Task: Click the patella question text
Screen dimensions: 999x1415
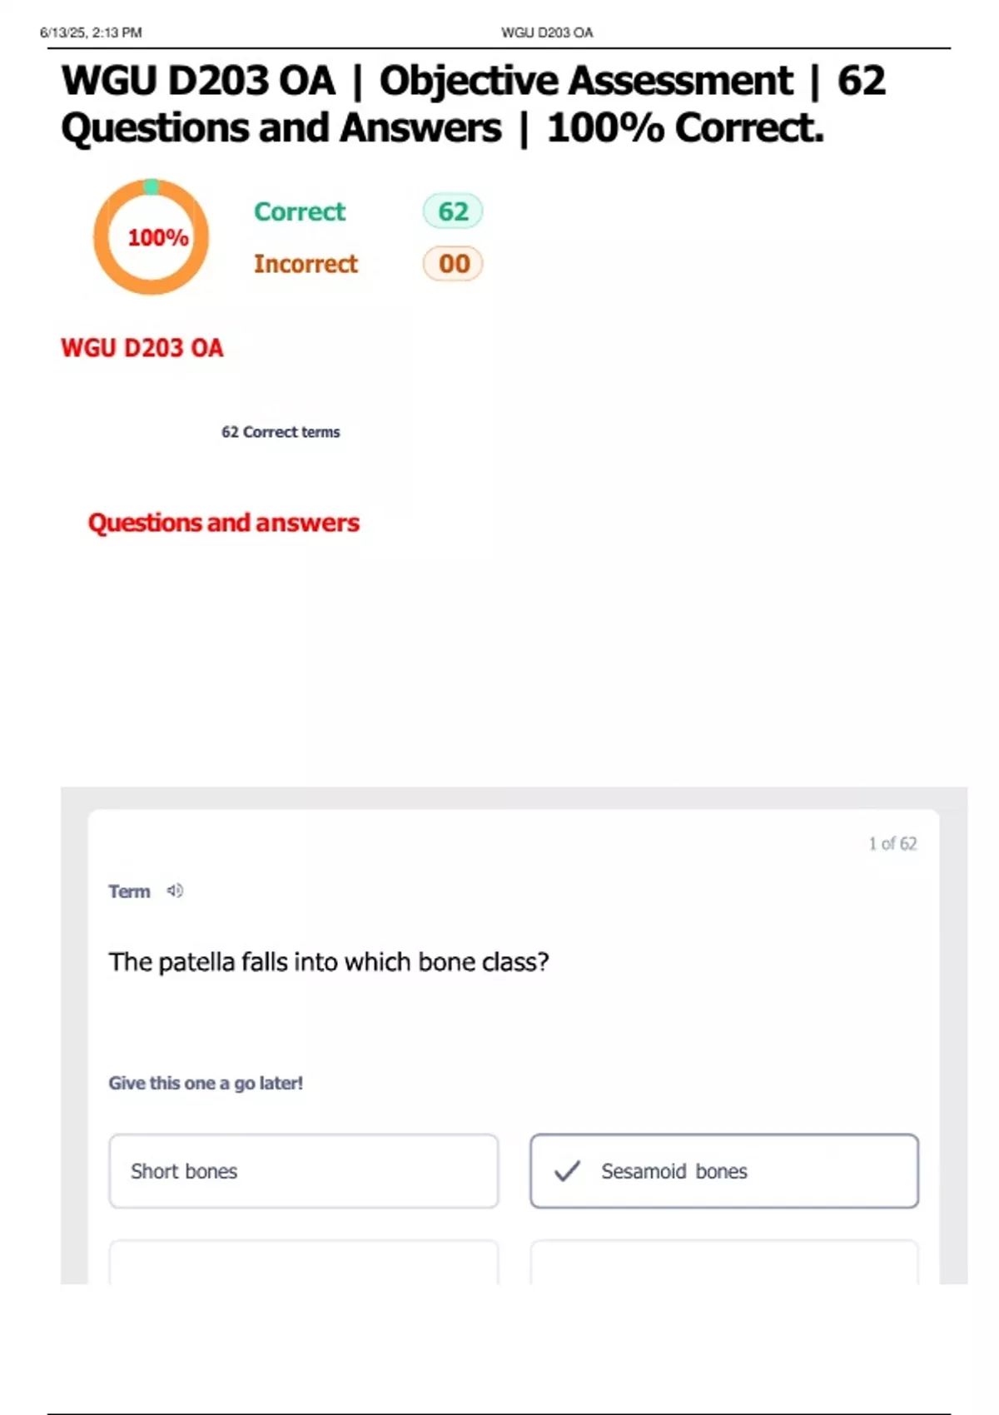Action: click(329, 962)
